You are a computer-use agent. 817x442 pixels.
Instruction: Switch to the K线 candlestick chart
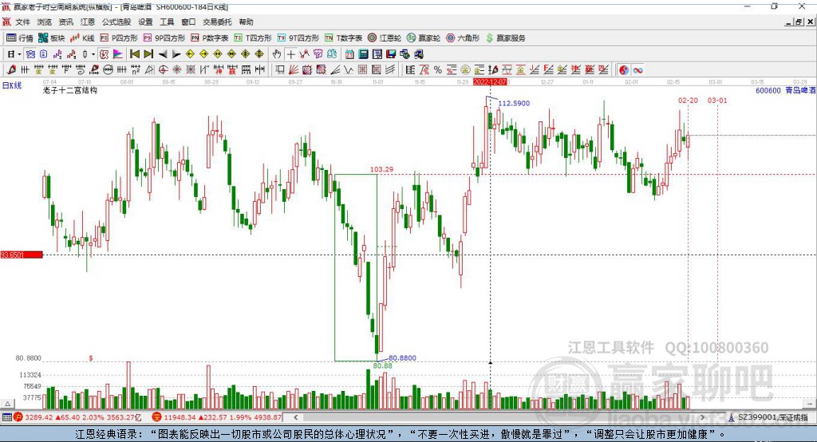click(x=82, y=38)
